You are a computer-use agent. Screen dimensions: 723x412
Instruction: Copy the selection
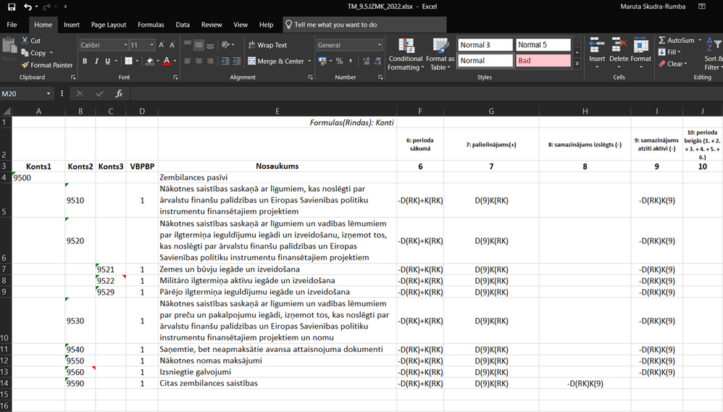(33, 53)
